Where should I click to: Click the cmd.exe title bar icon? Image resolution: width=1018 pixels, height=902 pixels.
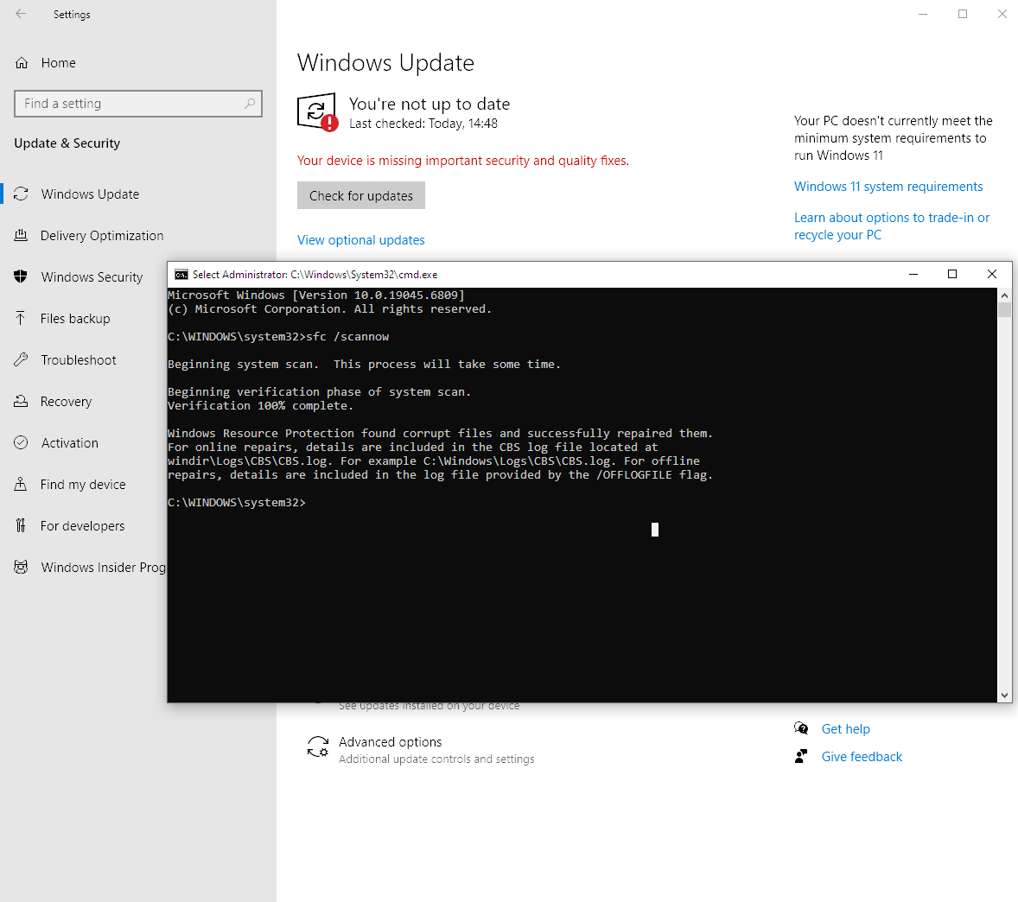click(x=181, y=275)
